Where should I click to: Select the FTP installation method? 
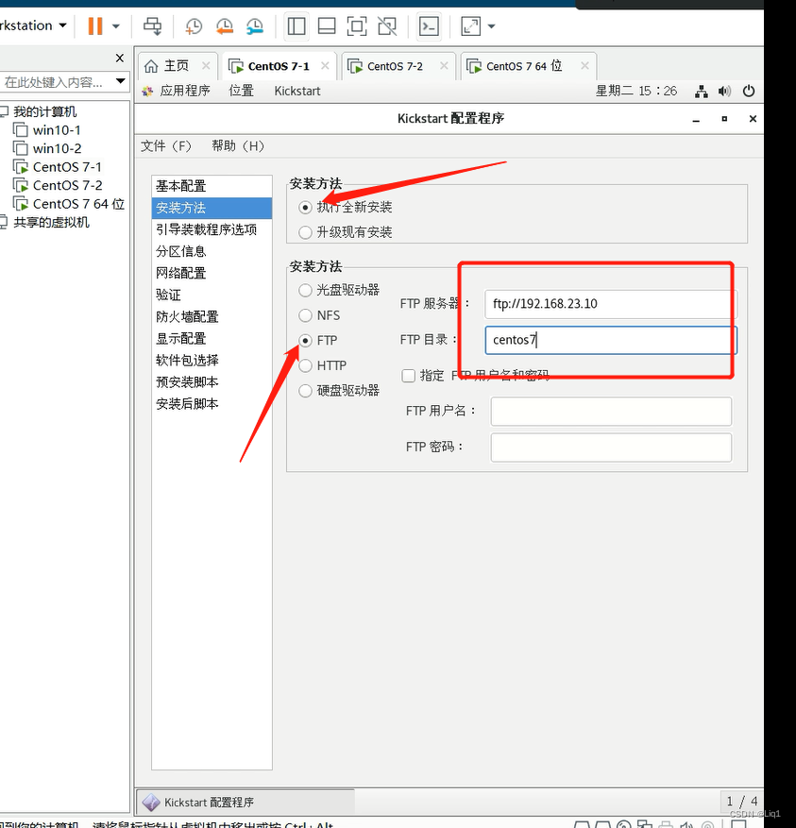[304, 340]
